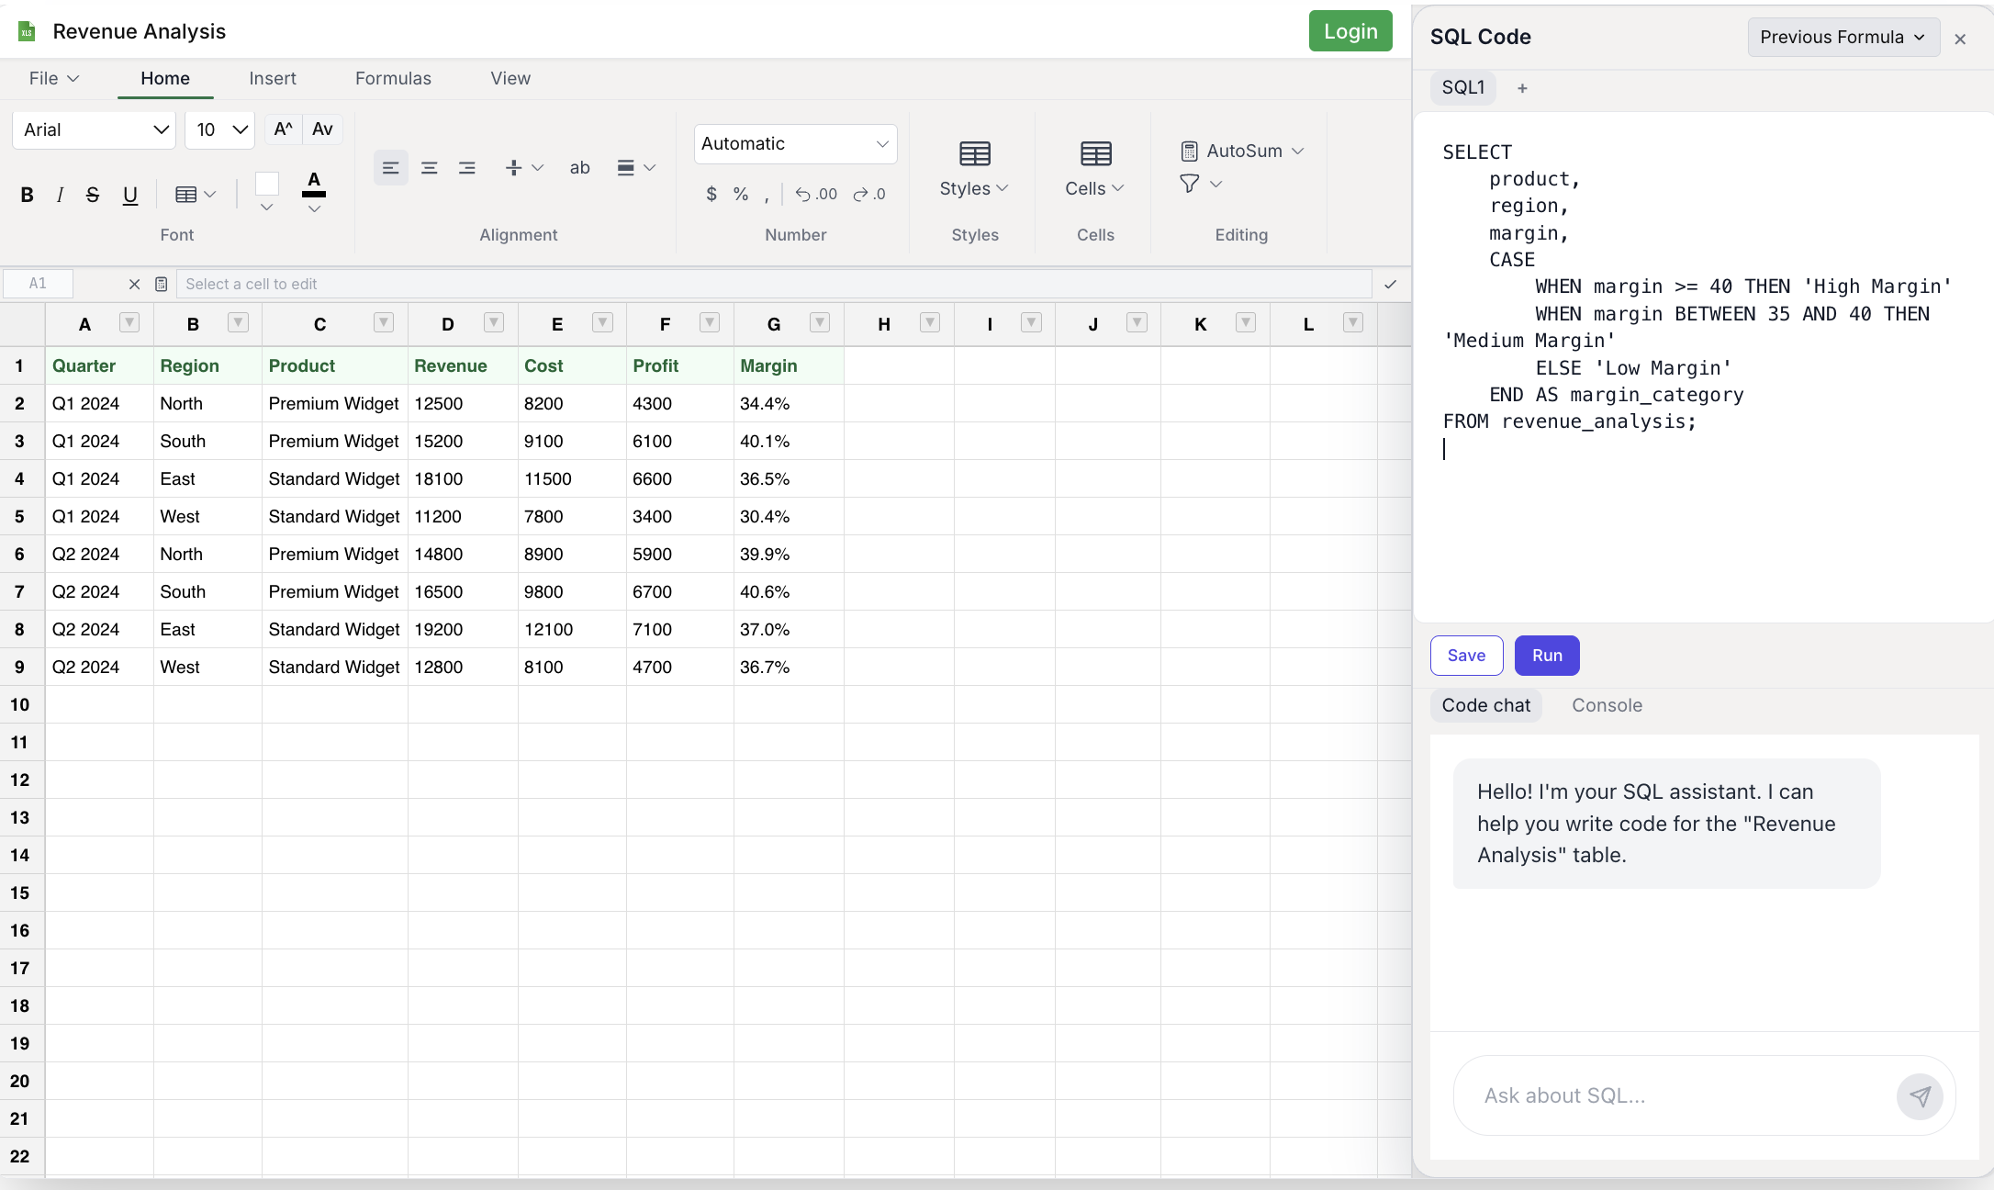Click the Login button

[1350, 30]
